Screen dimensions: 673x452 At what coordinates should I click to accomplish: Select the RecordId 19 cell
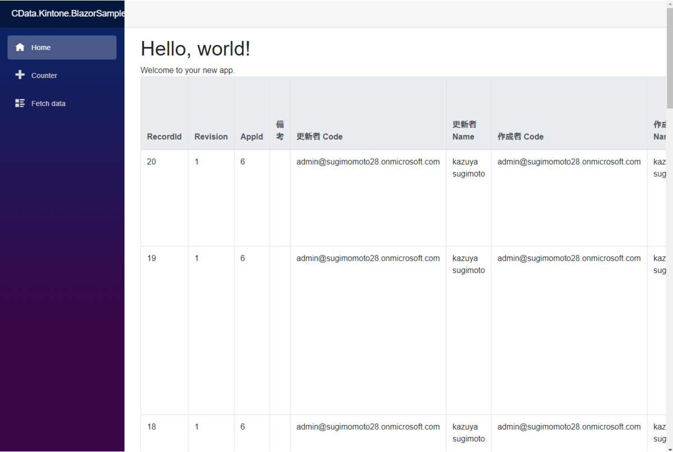pos(164,331)
